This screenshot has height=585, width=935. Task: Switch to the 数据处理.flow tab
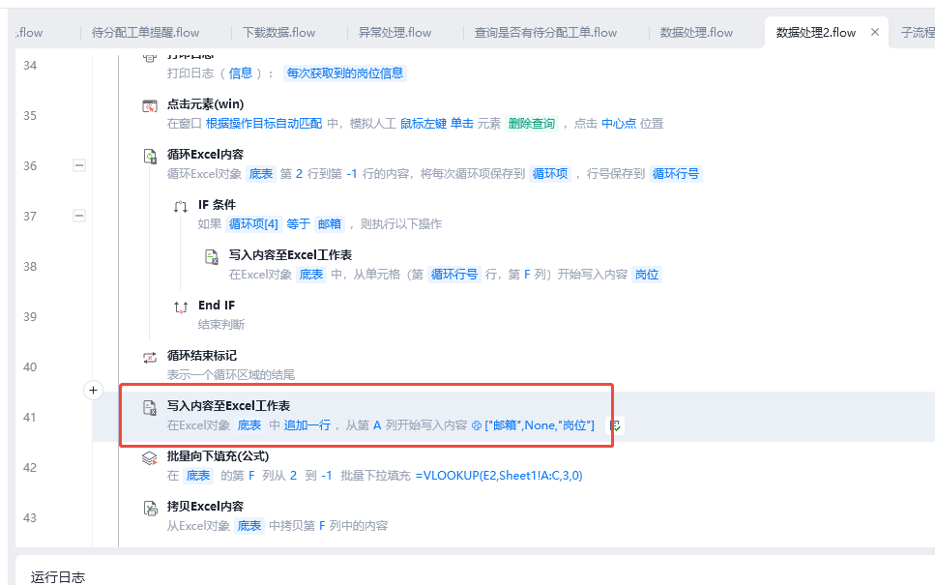pyautogui.click(x=696, y=33)
